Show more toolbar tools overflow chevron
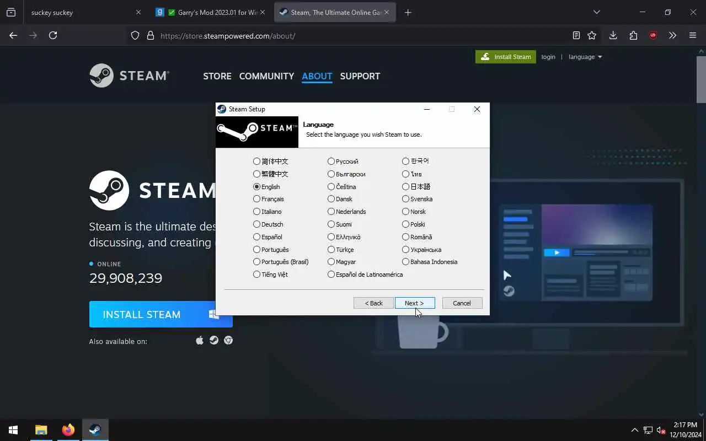706x441 pixels. tap(672, 35)
